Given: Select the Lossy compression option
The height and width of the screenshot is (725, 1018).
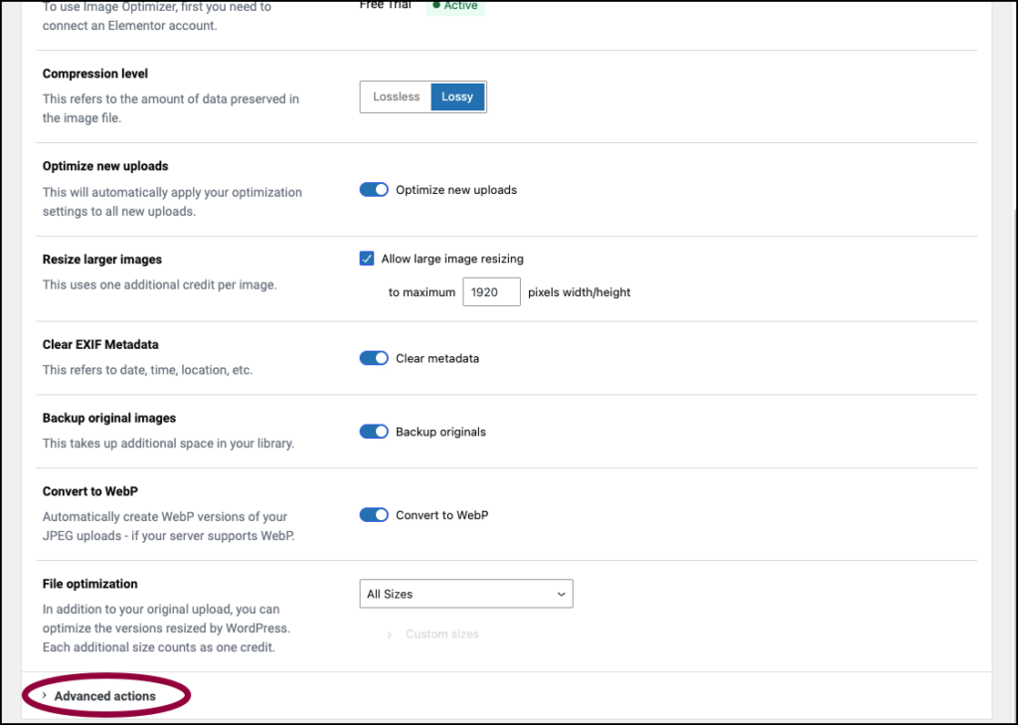Looking at the screenshot, I should coord(457,96).
